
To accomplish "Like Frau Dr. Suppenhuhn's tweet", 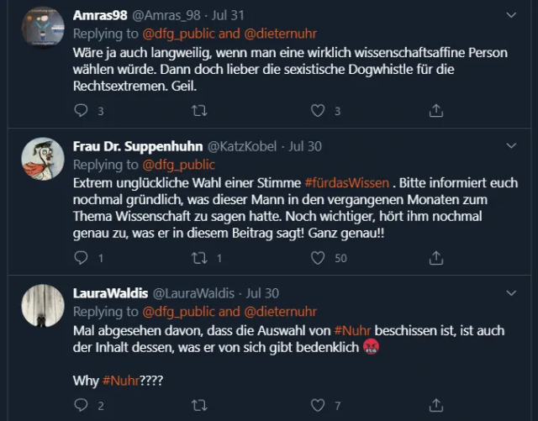I will point(318,258).
